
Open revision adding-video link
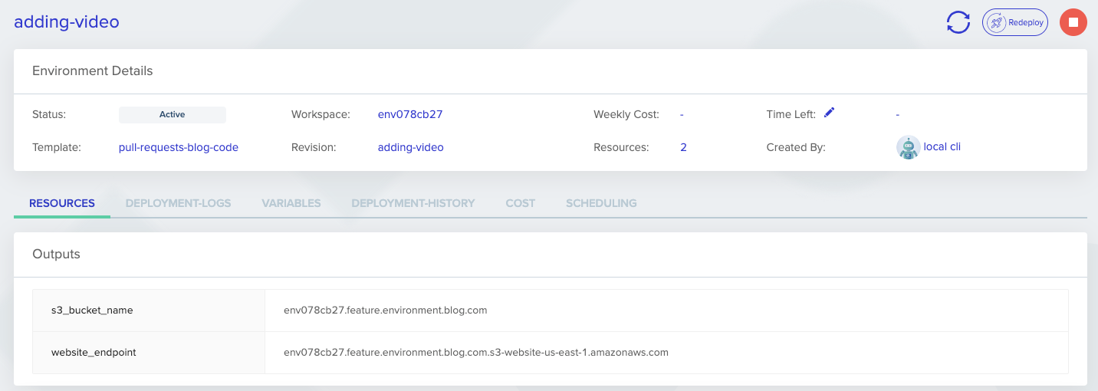coord(411,147)
